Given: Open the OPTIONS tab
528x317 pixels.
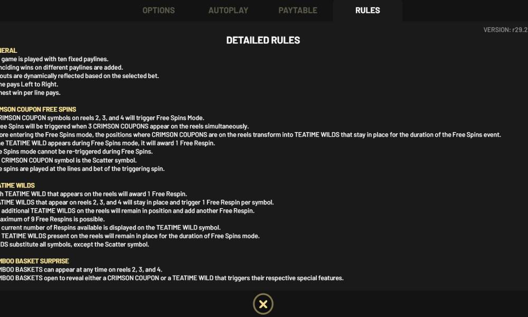Looking at the screenshot, I should coord(158,11).
